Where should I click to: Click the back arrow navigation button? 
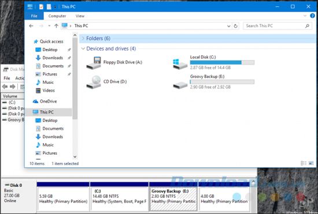31,26
